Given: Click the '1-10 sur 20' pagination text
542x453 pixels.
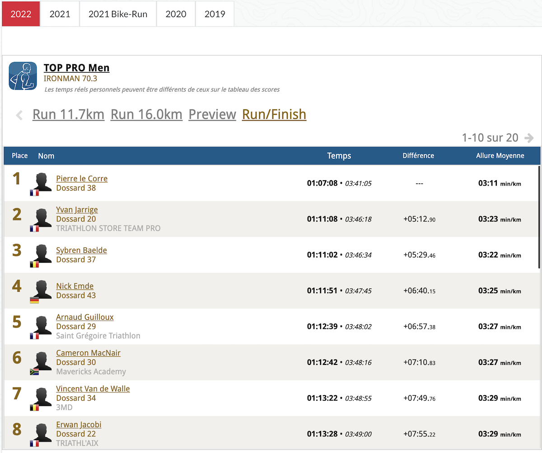Looking at the screenshot, I should coord(490,138).
